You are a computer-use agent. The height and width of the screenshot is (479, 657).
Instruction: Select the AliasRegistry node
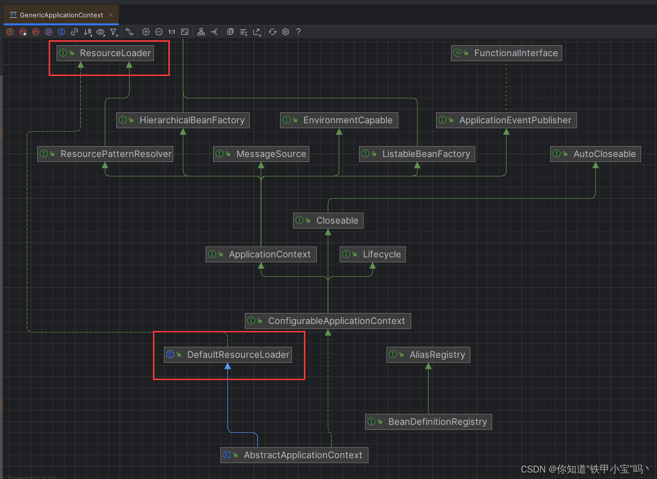[x=428, y=355]
